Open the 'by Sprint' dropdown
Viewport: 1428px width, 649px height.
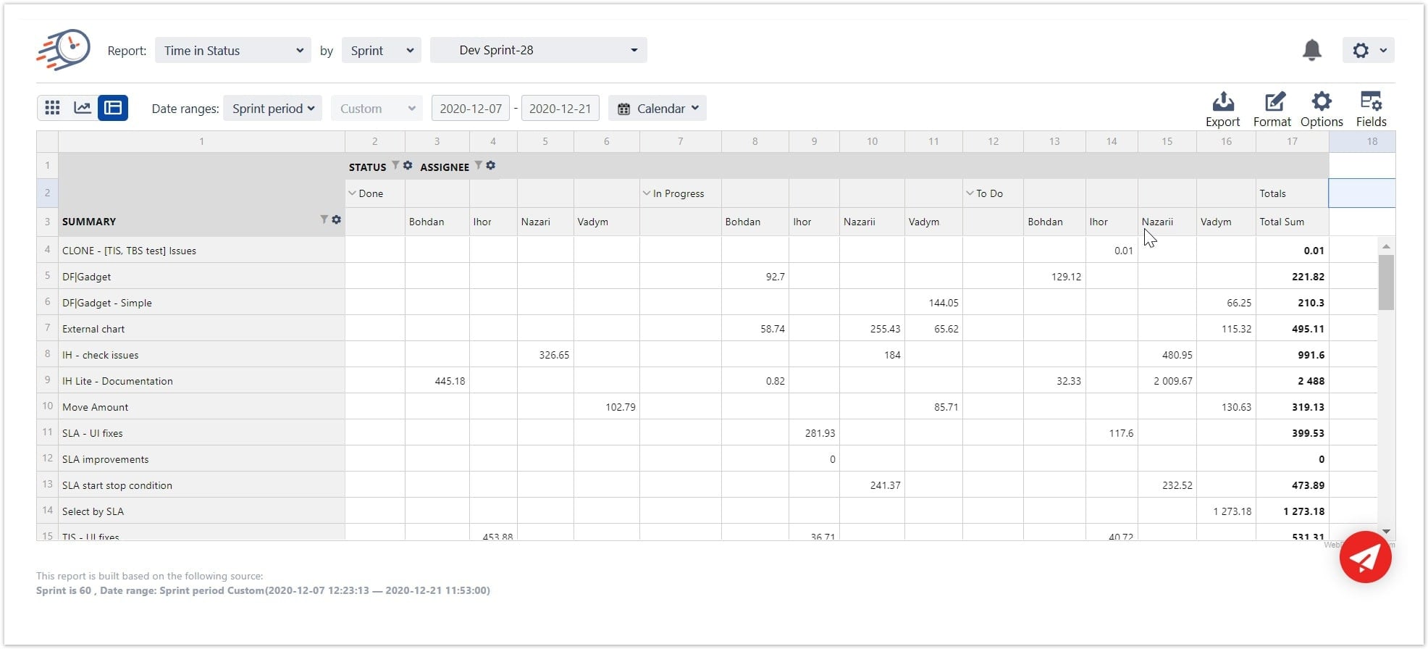pyautogui.click(x=382, y=50)
